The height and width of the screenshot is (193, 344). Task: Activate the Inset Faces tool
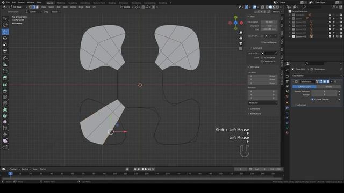coord(5,85)
